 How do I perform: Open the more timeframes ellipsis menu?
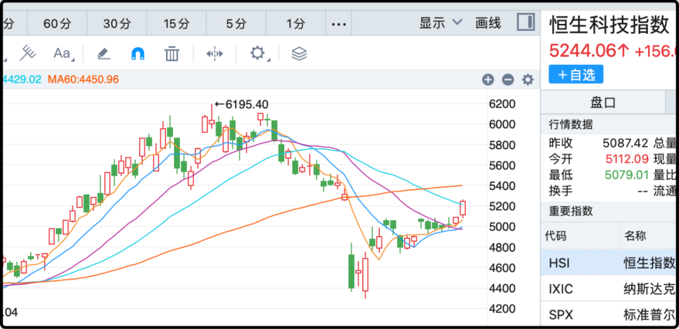(x=339, y=24)
